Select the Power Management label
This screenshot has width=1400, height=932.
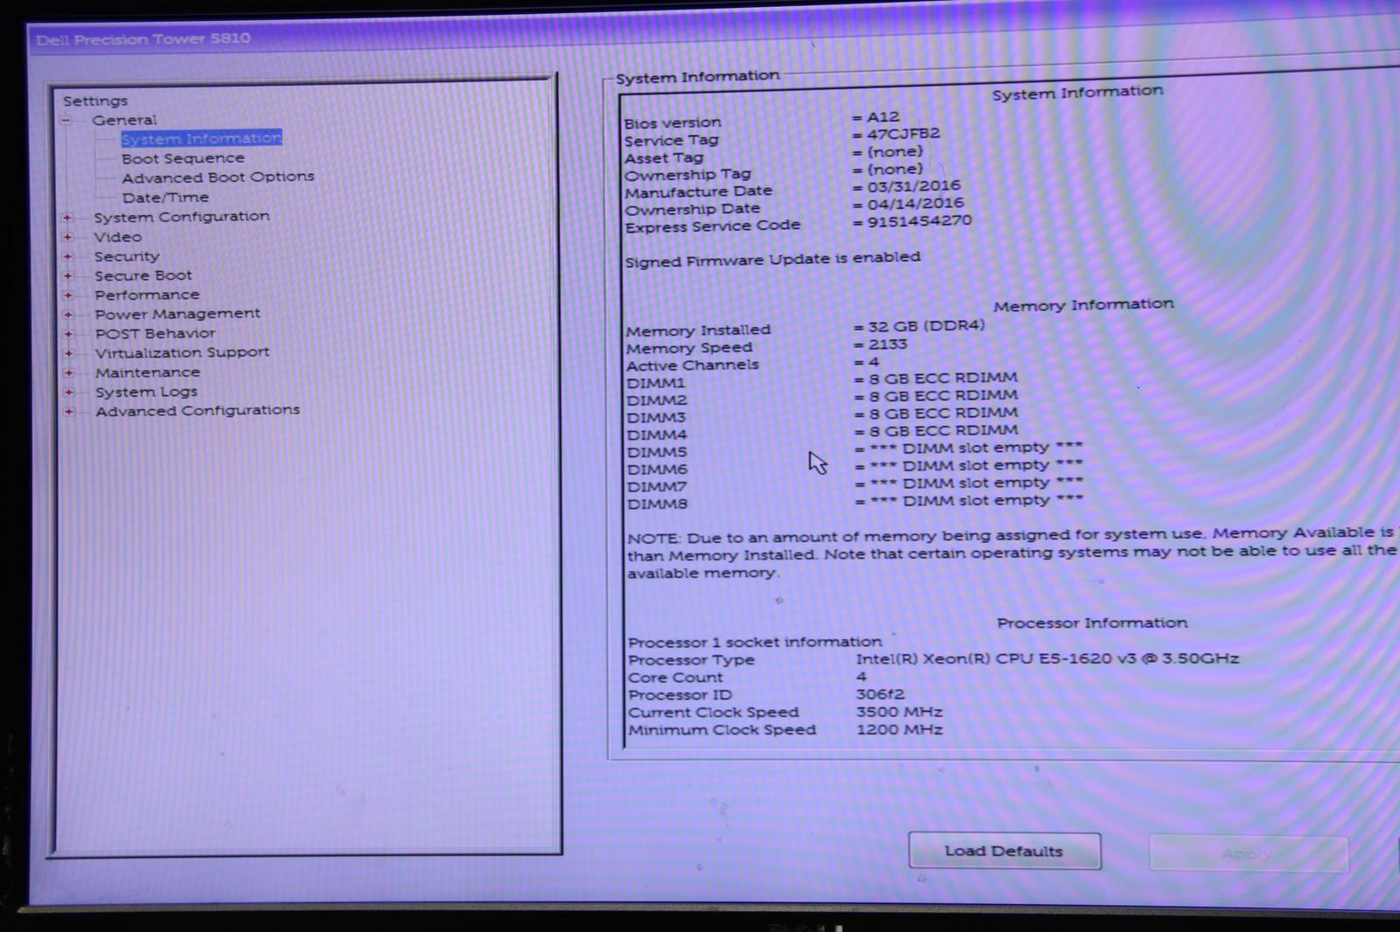[178, 313]
